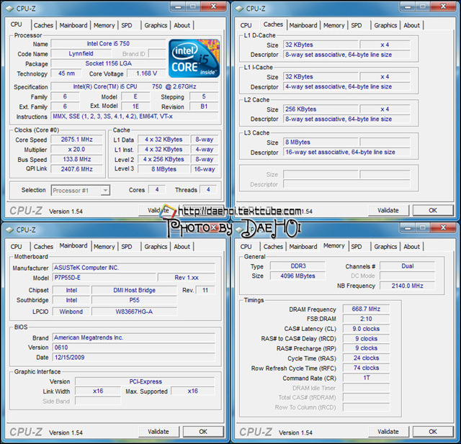This screenshot has width=461, height=444.
Task: Switch to Memory tab in top-left window
Action: (104, 25)
